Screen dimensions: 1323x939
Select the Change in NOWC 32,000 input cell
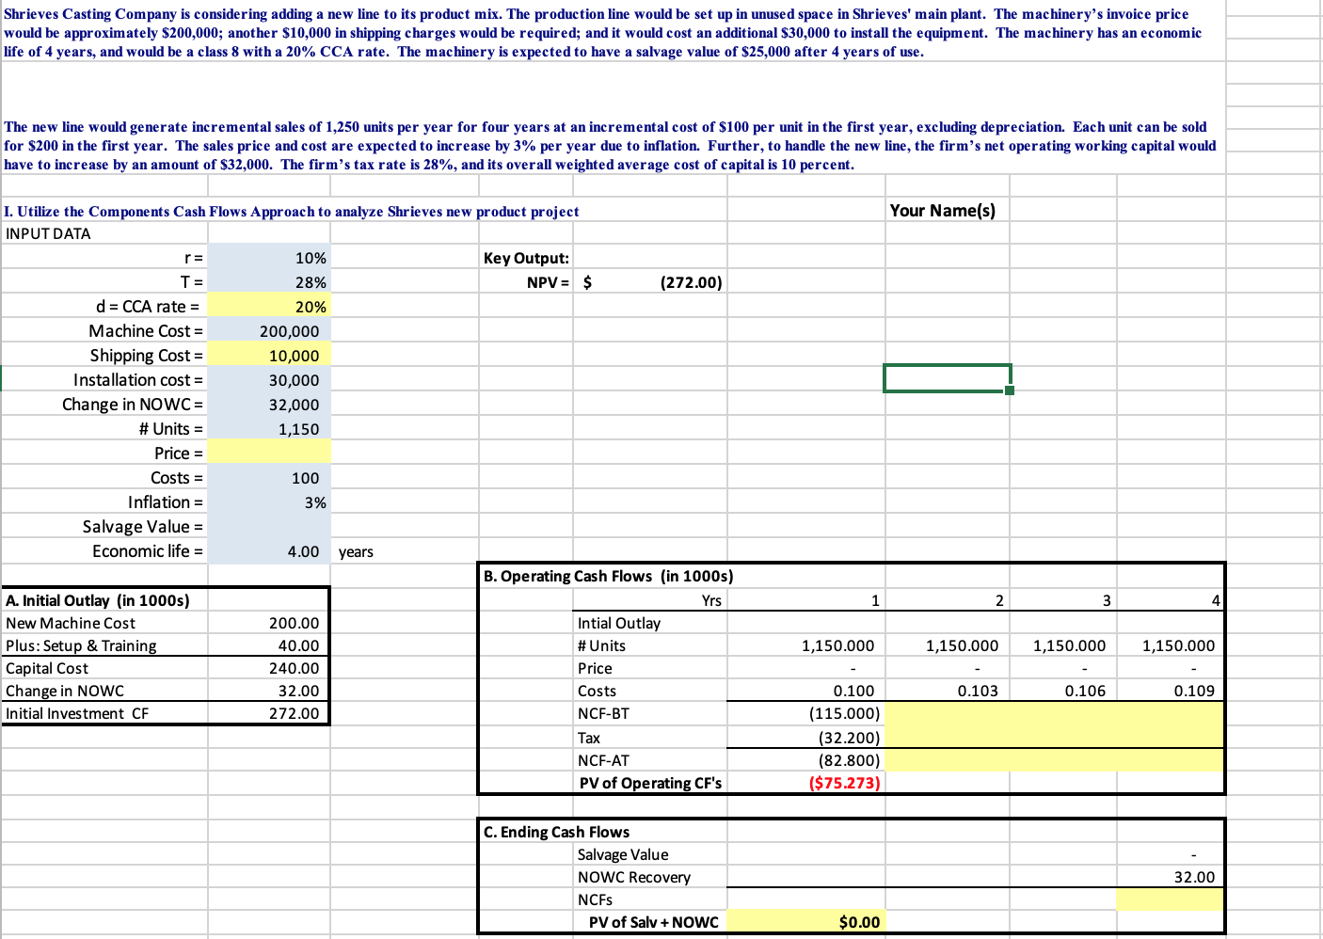(x=269, y=405)
